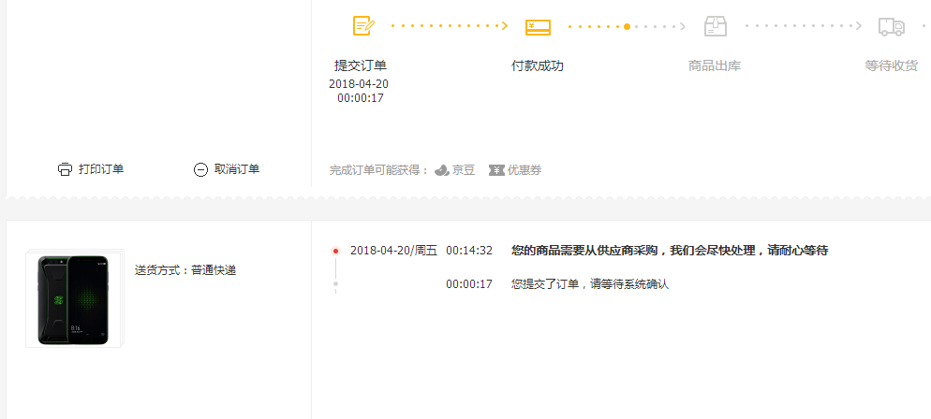
Task: Click the 优惠券 coupon icon
Action: [496, 170]
